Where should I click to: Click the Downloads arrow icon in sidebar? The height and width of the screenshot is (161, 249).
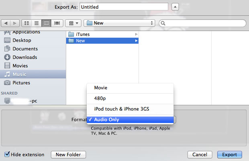7,57
